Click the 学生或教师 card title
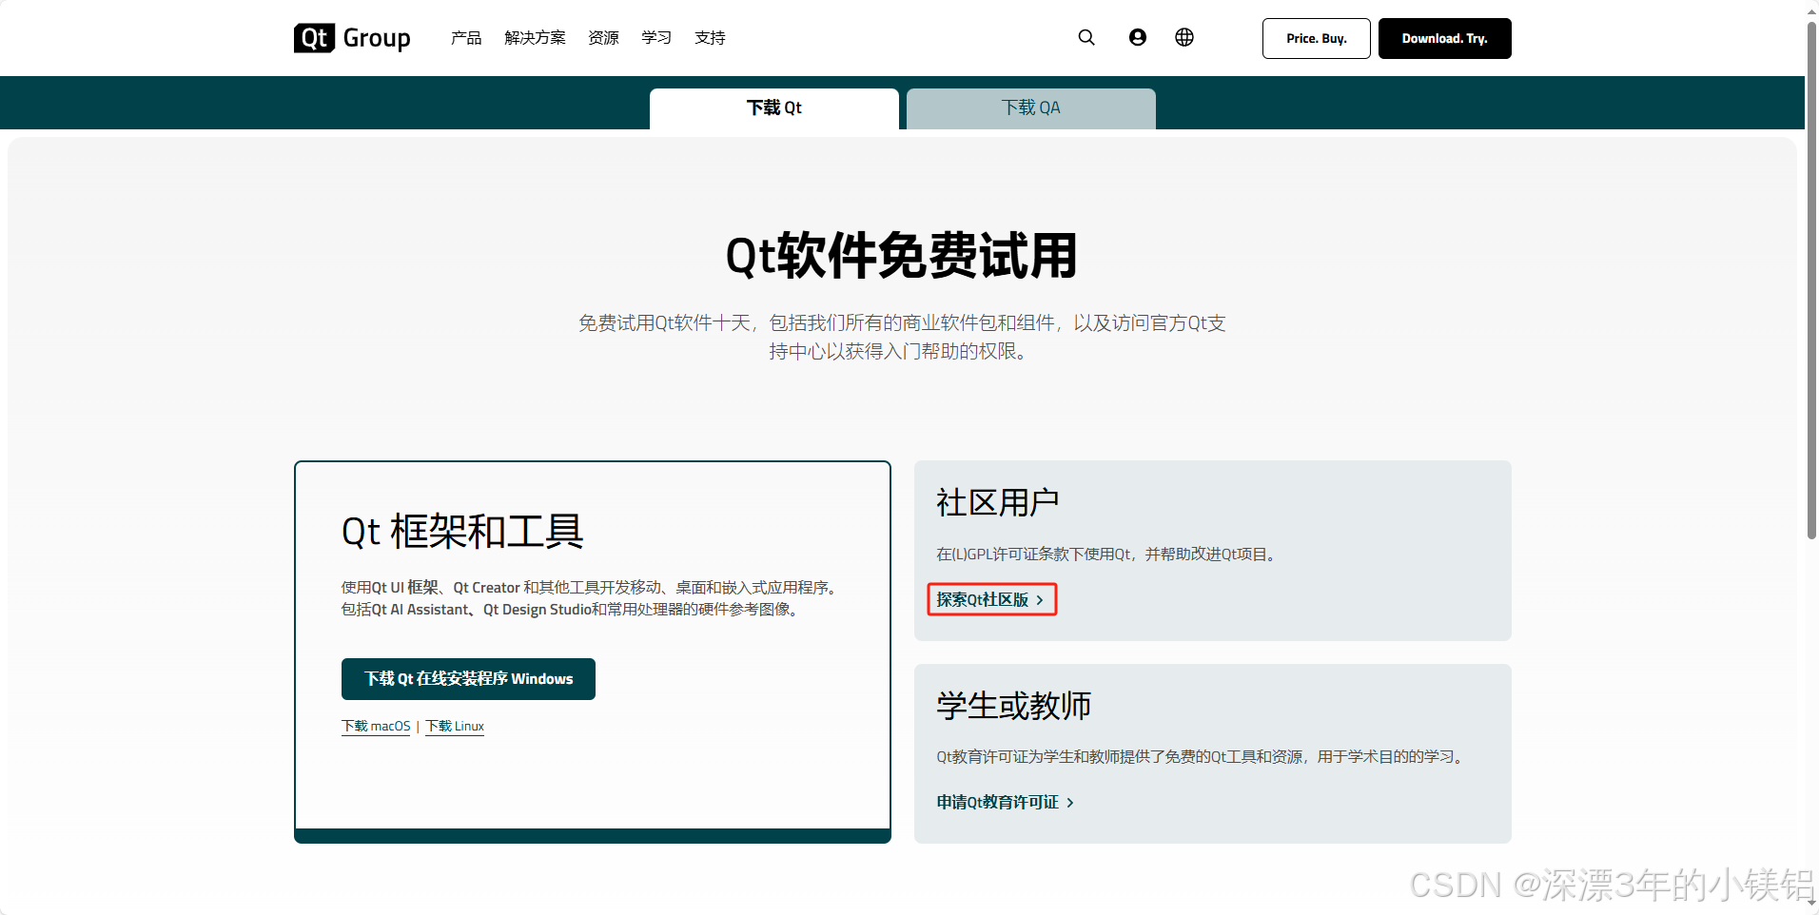1819x915 pixels. [x=1013, y=706]
